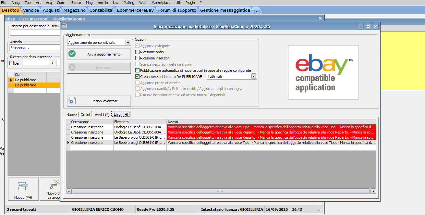The image size is (425, 215).
Task: Select the orange highlighted Da pubblicare row
Action: click(37, 85)
